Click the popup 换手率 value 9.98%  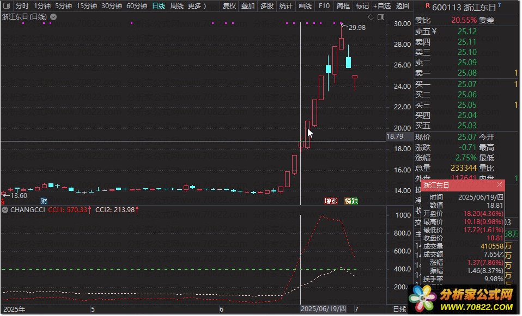(x=494, y=279)
